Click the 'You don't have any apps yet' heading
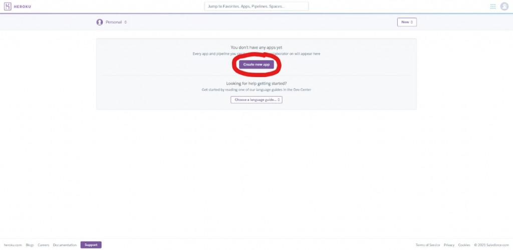This screenshot has height=250, width=513. pyautogui.click(x=256, y=47)
